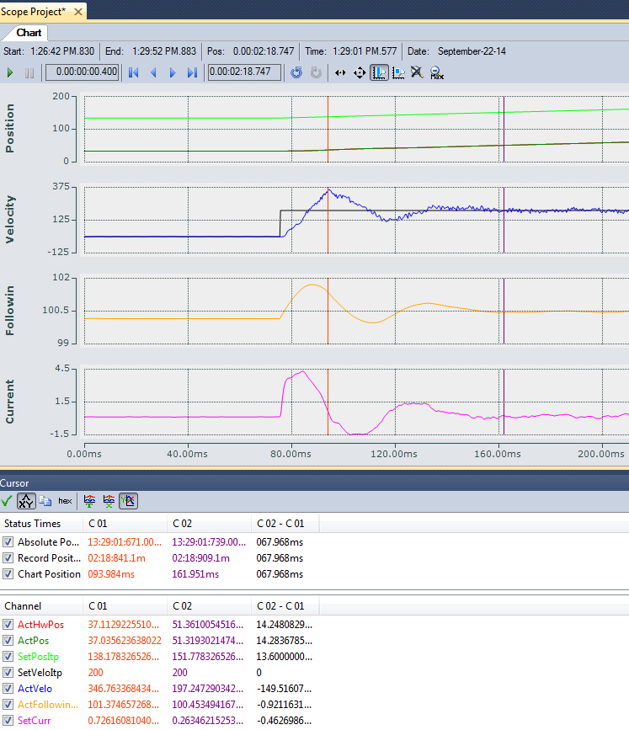Click the ActPos channel name

(x=33, y=641)
